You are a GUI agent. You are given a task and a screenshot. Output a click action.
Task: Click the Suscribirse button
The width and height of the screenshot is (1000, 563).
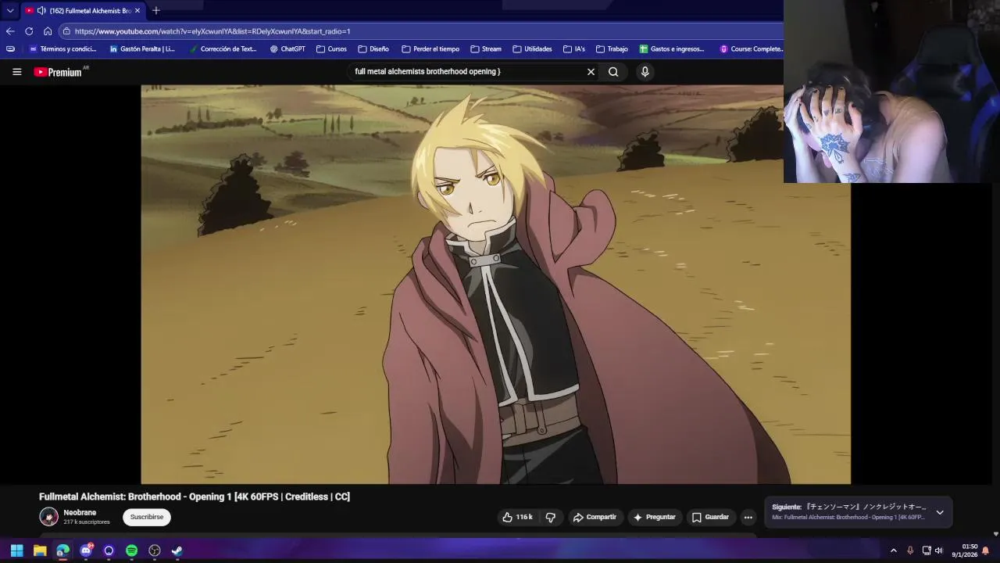(147, 517)
